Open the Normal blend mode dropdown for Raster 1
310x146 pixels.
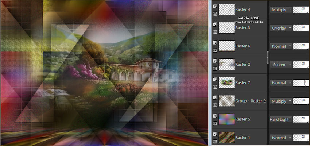(281, 138)
